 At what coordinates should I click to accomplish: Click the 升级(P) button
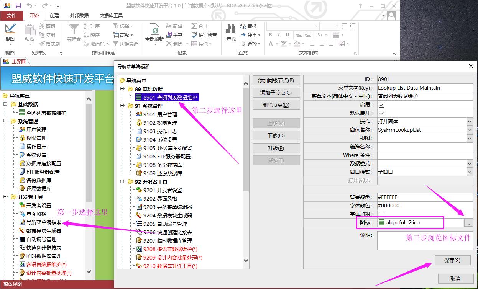[x=276, y=148]
